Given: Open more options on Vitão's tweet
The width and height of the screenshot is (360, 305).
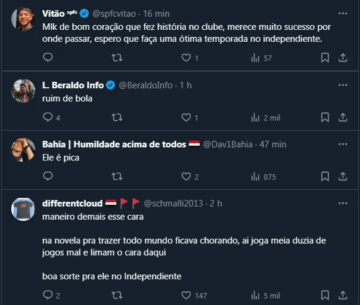Looking at the screenshot, I should coord(343,13).
